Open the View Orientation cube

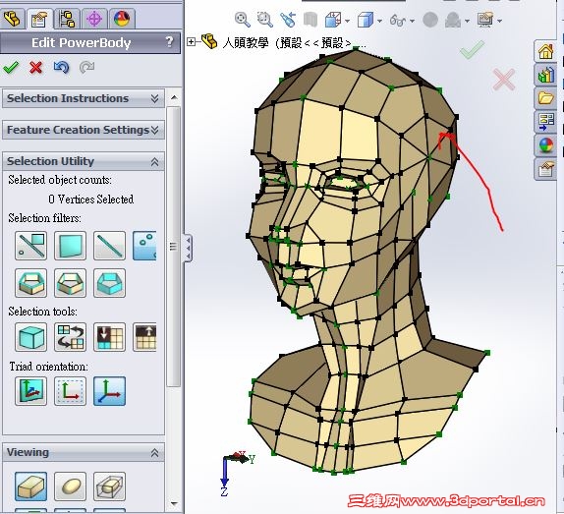[333, 20]
